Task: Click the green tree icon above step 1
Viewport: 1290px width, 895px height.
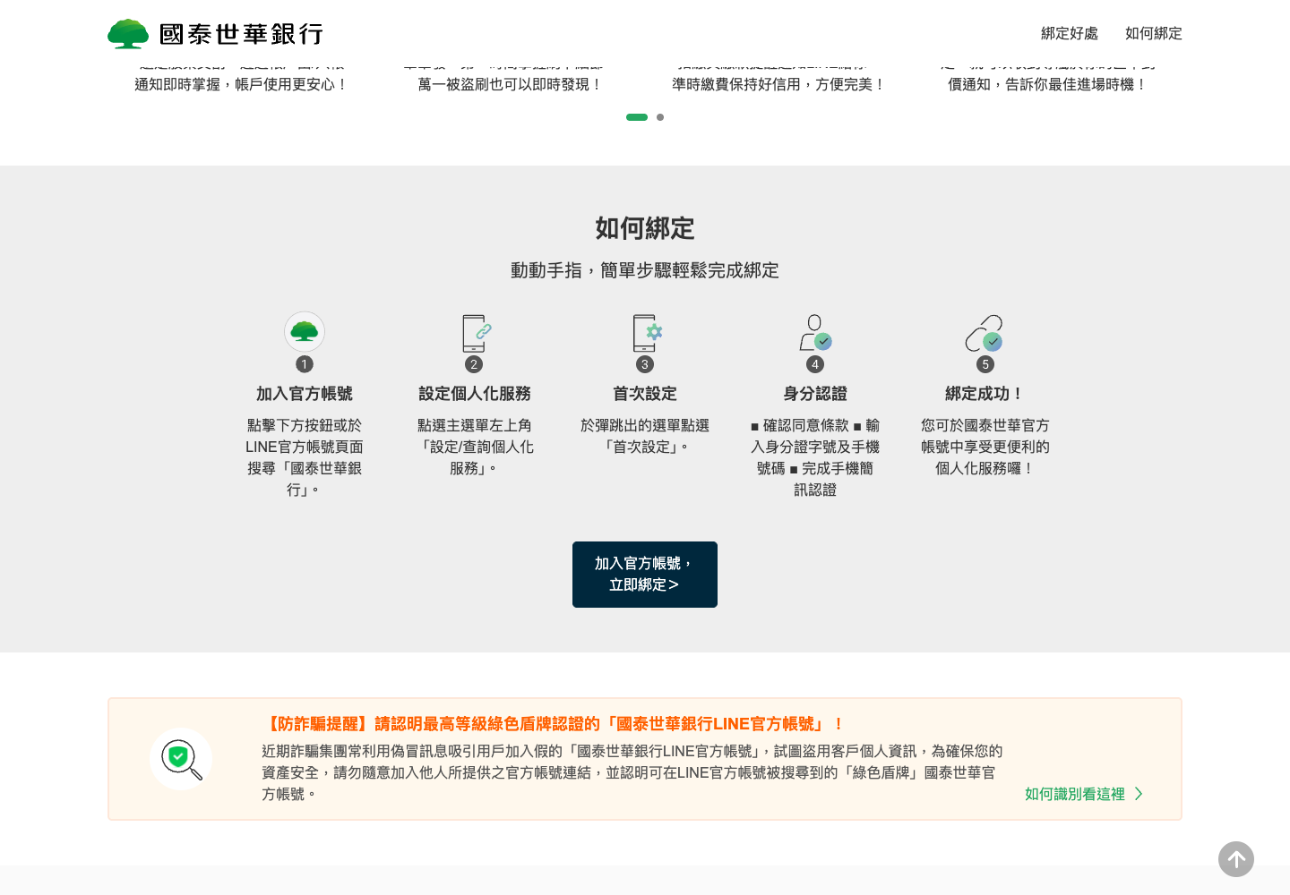Action: (305, 332)
